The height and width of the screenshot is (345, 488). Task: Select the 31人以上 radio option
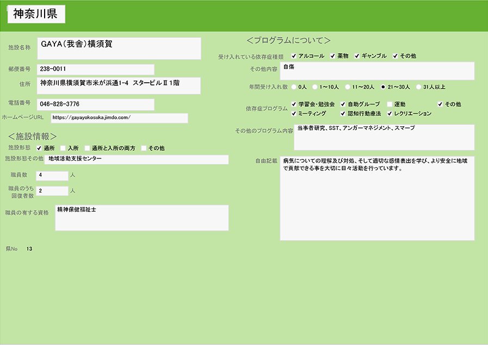pyautogui.click(x=418, y=87)
